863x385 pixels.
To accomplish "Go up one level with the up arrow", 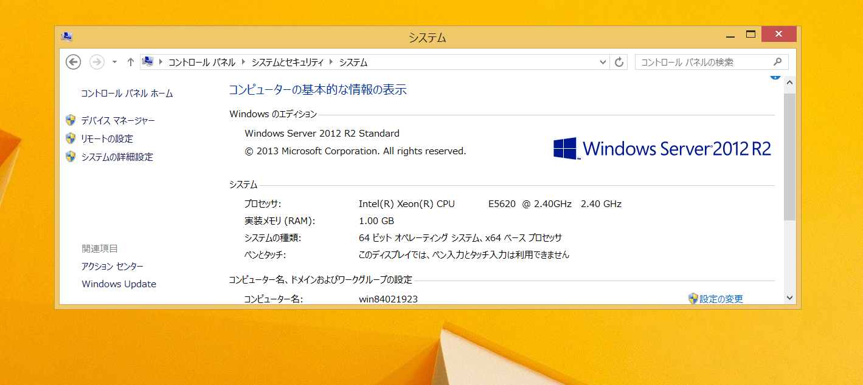I will [130, 62].
